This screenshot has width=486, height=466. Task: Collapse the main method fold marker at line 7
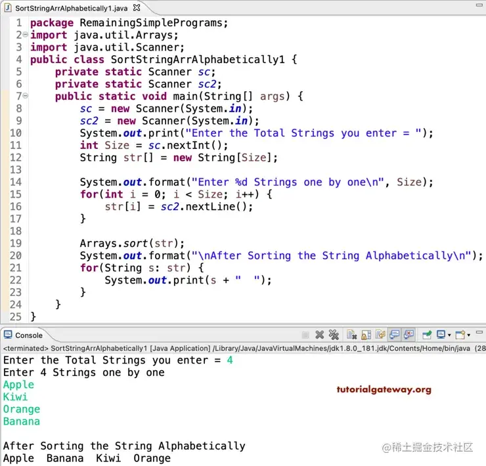coord(26,96)
